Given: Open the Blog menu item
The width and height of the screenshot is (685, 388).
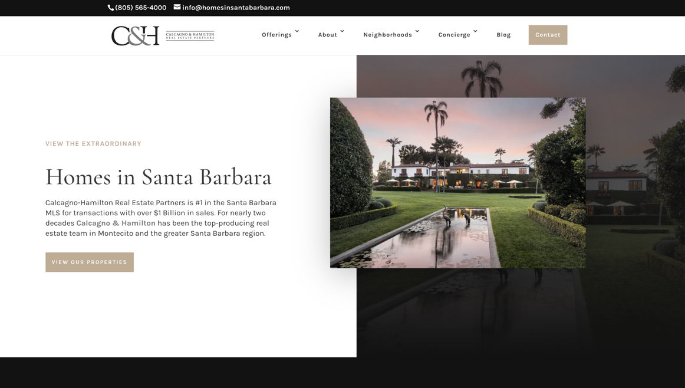Looking at the screenshot, I should point(503,35).
